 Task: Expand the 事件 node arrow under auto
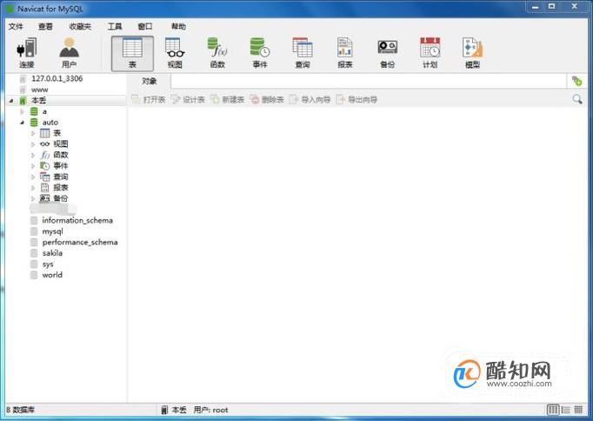coord(33,165)
